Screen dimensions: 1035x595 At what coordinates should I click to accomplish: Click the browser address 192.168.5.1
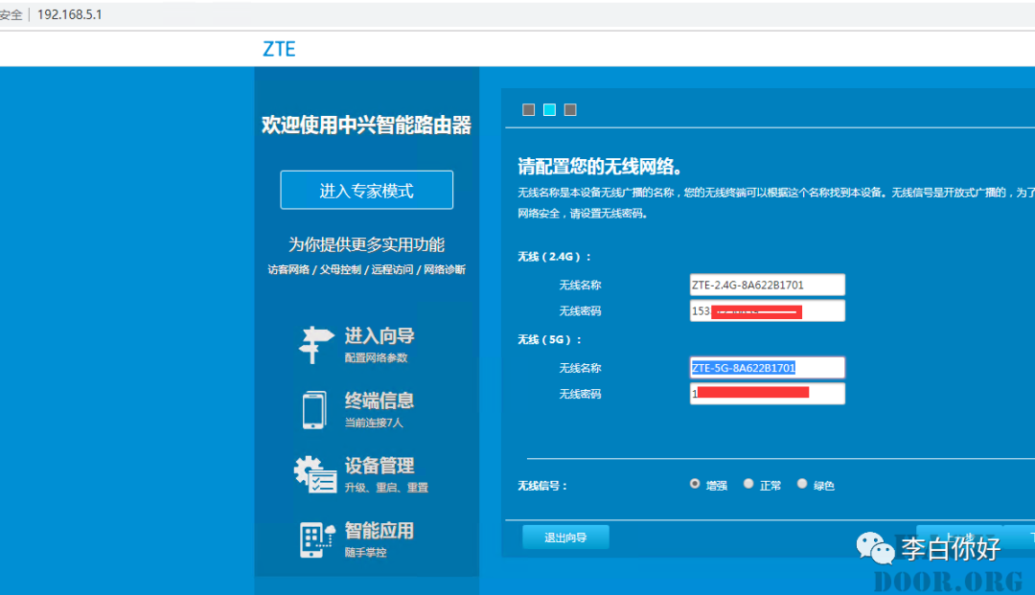[x=69, y=14]
